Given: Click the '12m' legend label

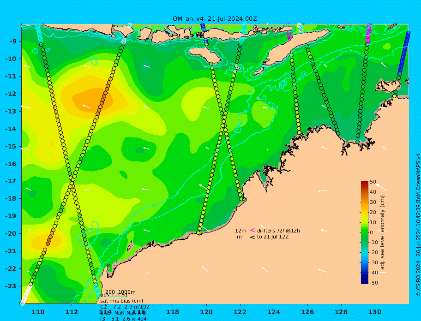Looking at the screenshot, I should coord(241,231).
